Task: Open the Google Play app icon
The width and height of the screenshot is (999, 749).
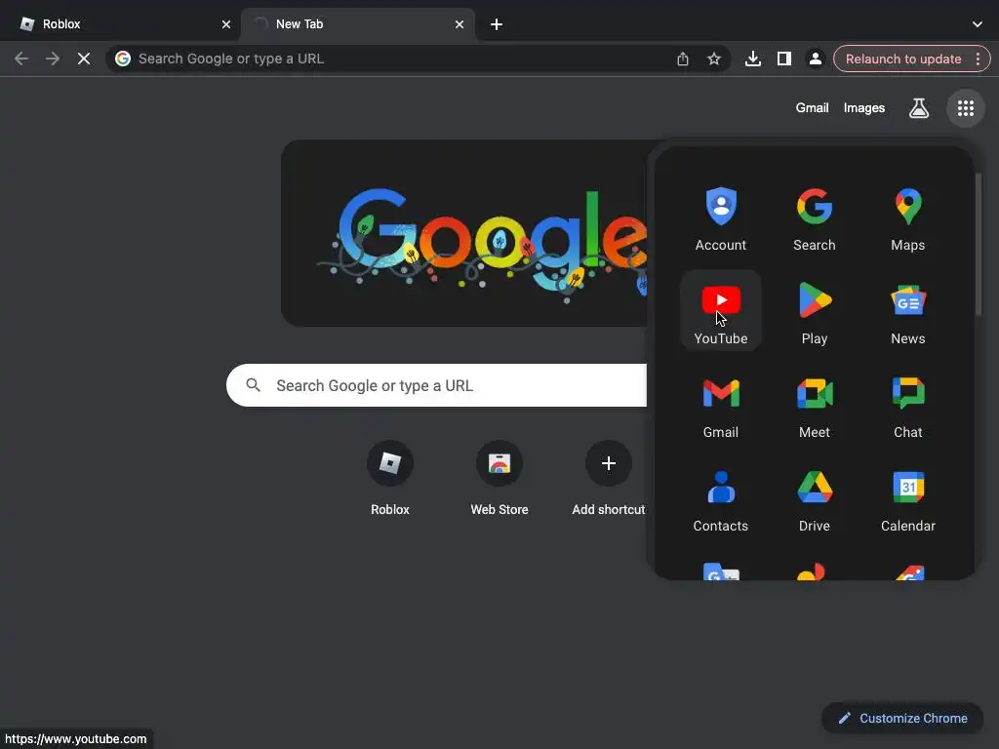Action: pyautogui.click(x=815, y=310)
